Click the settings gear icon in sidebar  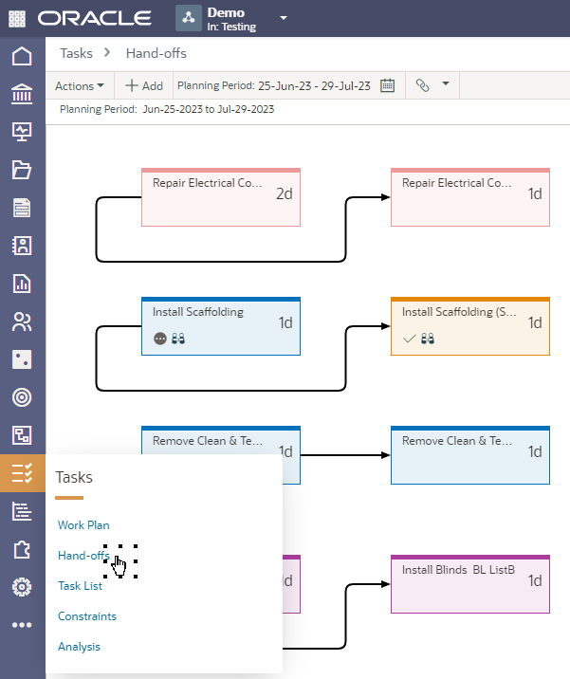tap(22, 587)
